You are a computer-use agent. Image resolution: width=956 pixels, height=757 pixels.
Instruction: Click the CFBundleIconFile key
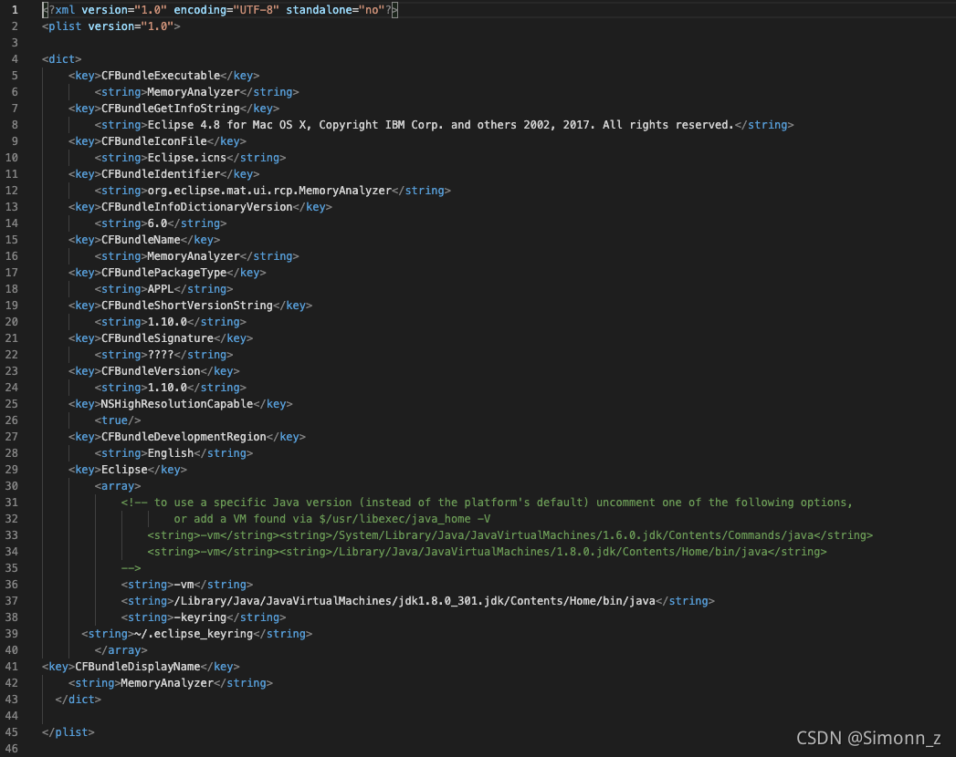click(153, 141)
